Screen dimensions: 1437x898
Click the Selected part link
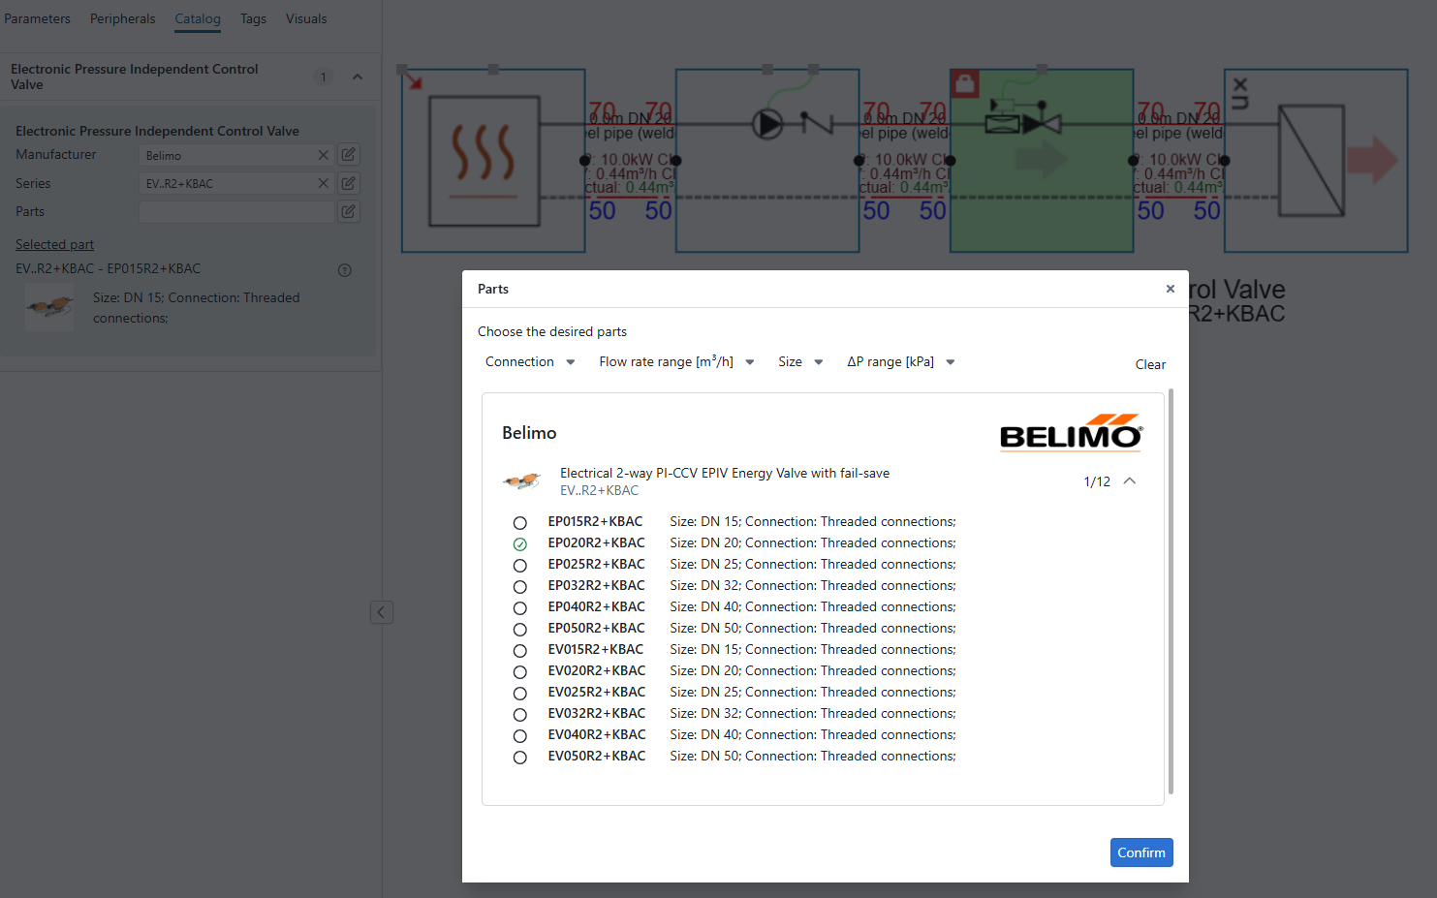coord(54,244)
